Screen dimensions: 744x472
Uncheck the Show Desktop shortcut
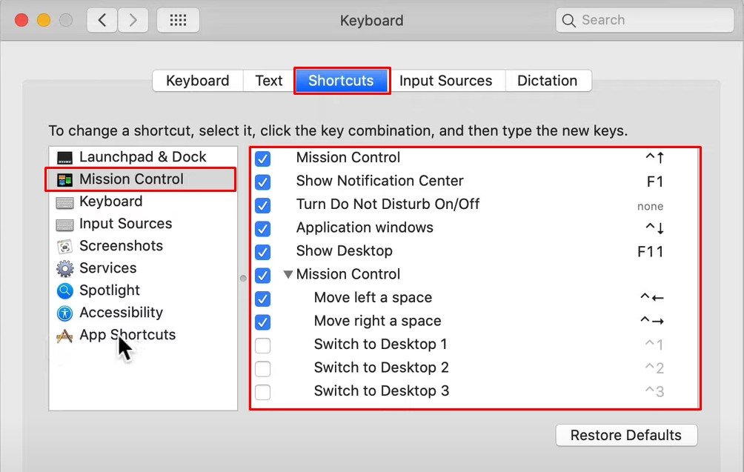pos(262,252)
